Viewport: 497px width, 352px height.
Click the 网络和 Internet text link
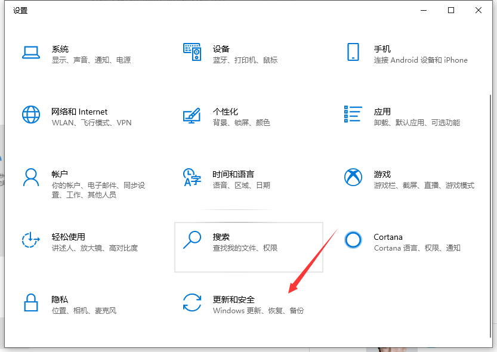pos(79,112)
